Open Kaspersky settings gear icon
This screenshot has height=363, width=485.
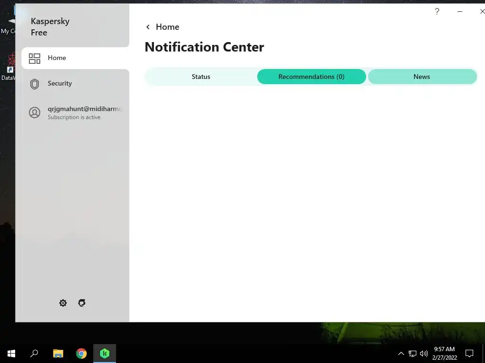pos(63,303)
